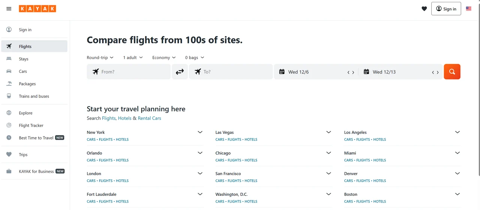Click CARS under San Francisco
The image size is (480, 210).
220,181
